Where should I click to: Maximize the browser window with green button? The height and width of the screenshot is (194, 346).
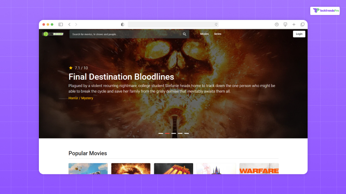click(52, 24)
